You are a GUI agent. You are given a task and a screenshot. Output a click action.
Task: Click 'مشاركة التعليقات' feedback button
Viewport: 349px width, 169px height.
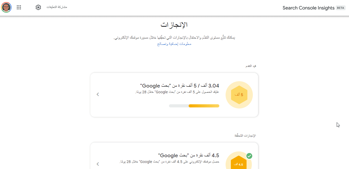coord(57,7)
